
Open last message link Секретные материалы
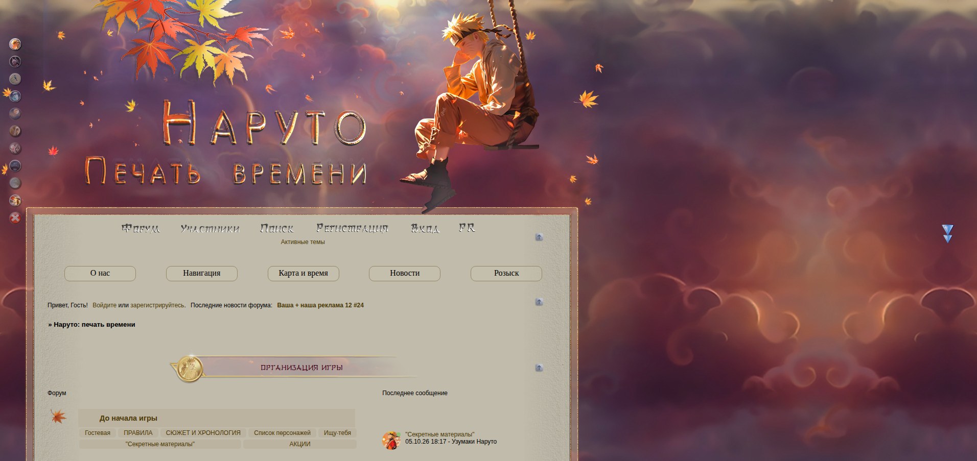coord(439,434)
